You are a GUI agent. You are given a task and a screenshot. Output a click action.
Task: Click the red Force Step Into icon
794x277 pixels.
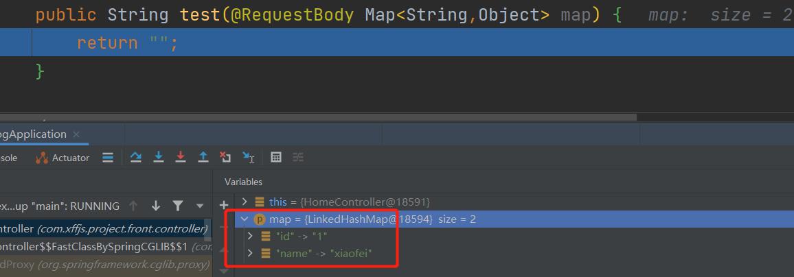click(181, 157)
